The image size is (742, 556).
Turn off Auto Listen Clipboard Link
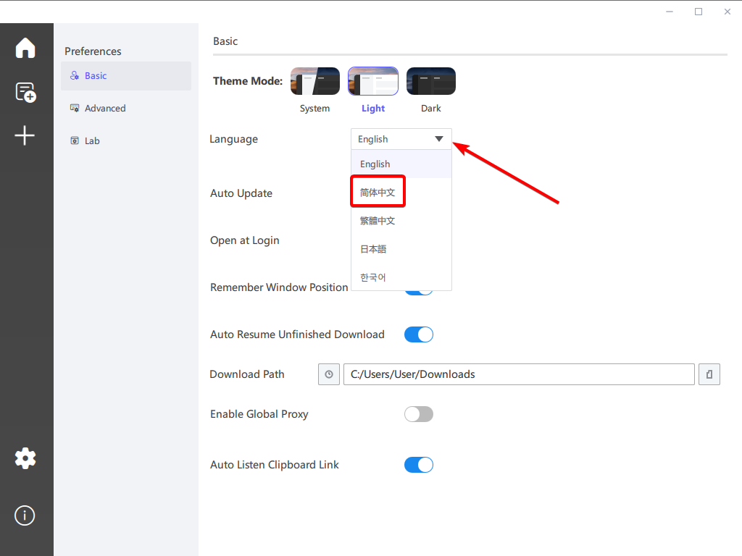pyautogui.click(x=418, y=465)
